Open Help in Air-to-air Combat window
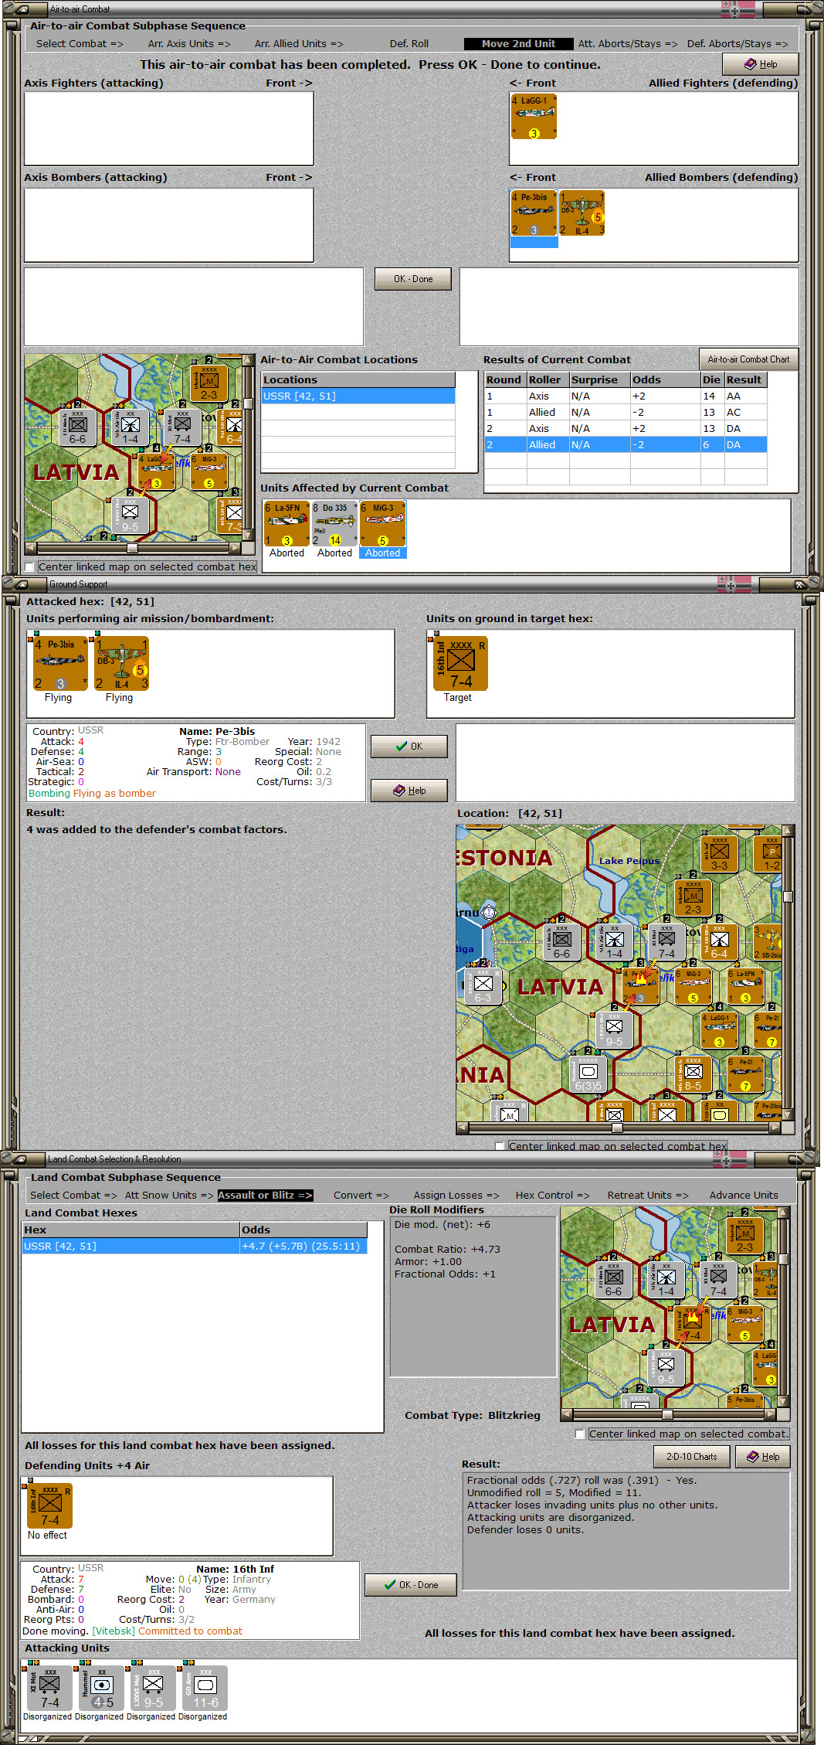Screen dimensions: 824x1745 point(761,64)
